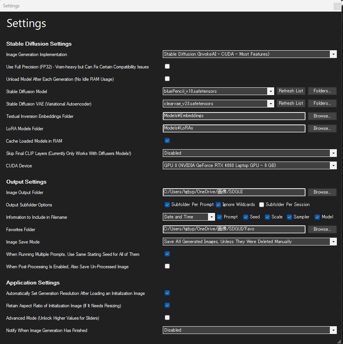This screenshot has height=344, width=343.
Task: Open the Date and Time filename dropdown
Action: (189, 217)
